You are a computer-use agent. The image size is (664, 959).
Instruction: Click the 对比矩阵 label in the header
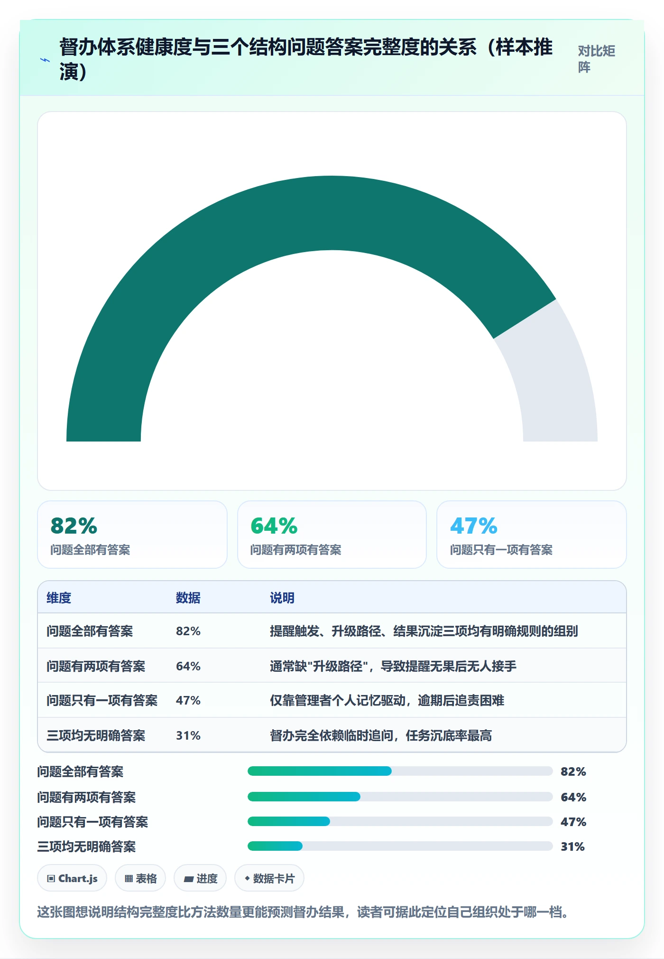pos(596,59)
